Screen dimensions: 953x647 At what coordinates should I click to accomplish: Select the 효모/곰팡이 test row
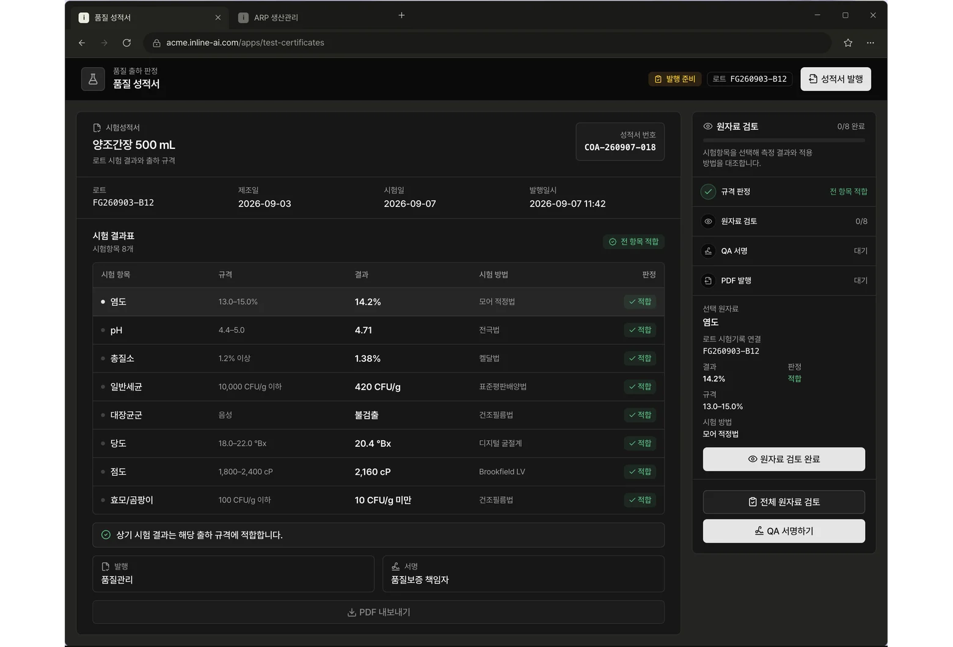378,500
